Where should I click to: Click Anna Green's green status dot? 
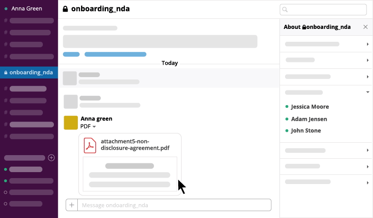point(6,8)
